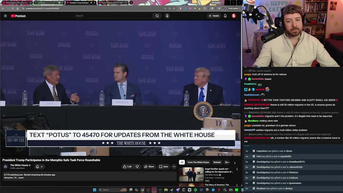This screenshot has width=343, height=193.
Task: Open the browser home page button
Action: [17, 8]
